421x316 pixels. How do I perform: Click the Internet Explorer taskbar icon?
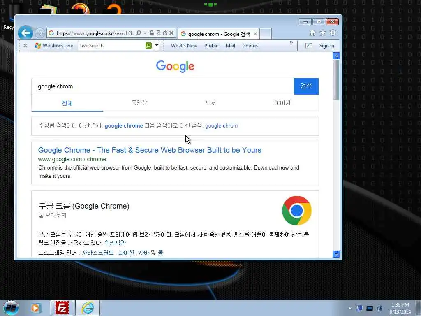pyautogui.click(x=88, y=308)
